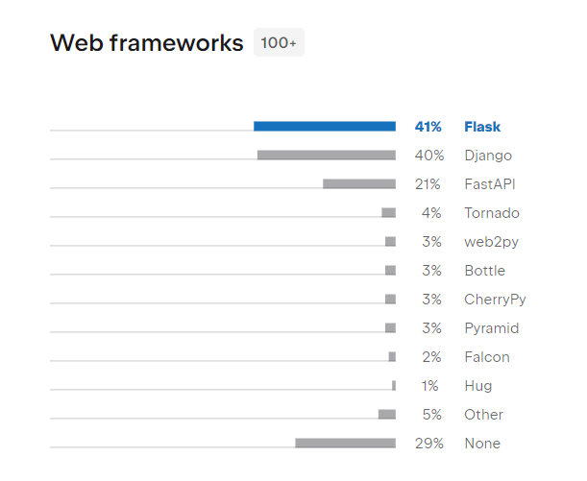Pick the CherryPy label
Viewport: 587px width, 481px height.
click(495, 300)
